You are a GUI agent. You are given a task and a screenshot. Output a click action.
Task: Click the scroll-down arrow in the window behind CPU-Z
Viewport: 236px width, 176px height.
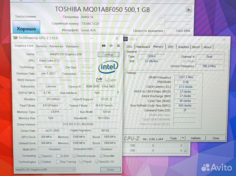(x=186, y=151)
